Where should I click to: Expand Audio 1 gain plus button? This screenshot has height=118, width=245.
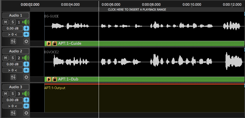(x=26, y=28)
